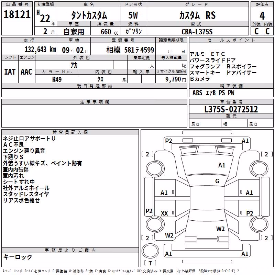
Task: Click the G mark on the windshield
Action: pyautogui.click(x=217, y=181)
